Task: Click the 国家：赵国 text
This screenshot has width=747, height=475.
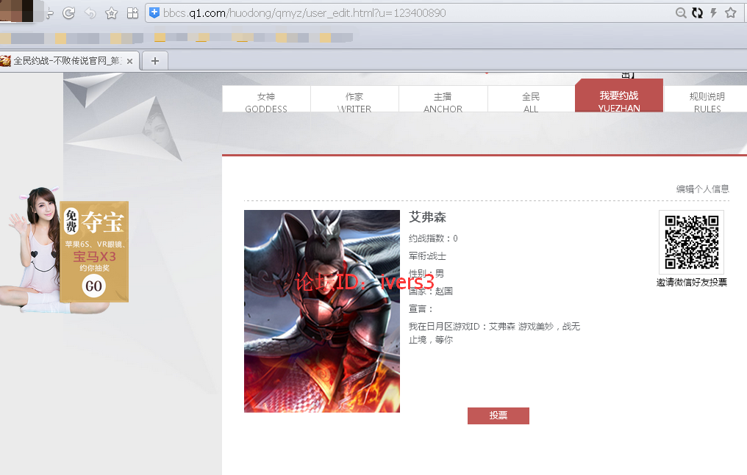Action: tap(431, 291)
